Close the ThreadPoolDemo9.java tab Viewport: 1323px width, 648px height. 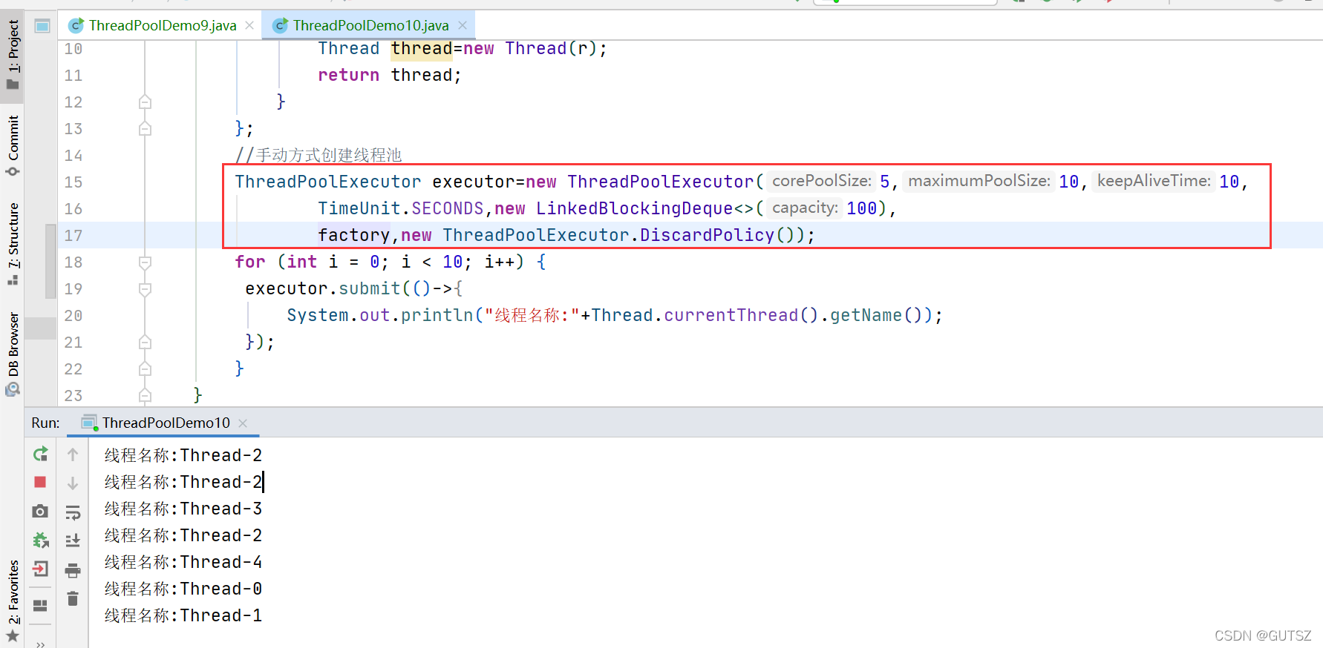(x=249, y=25)
